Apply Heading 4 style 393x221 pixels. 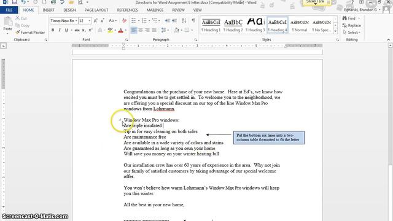point(278,25)
